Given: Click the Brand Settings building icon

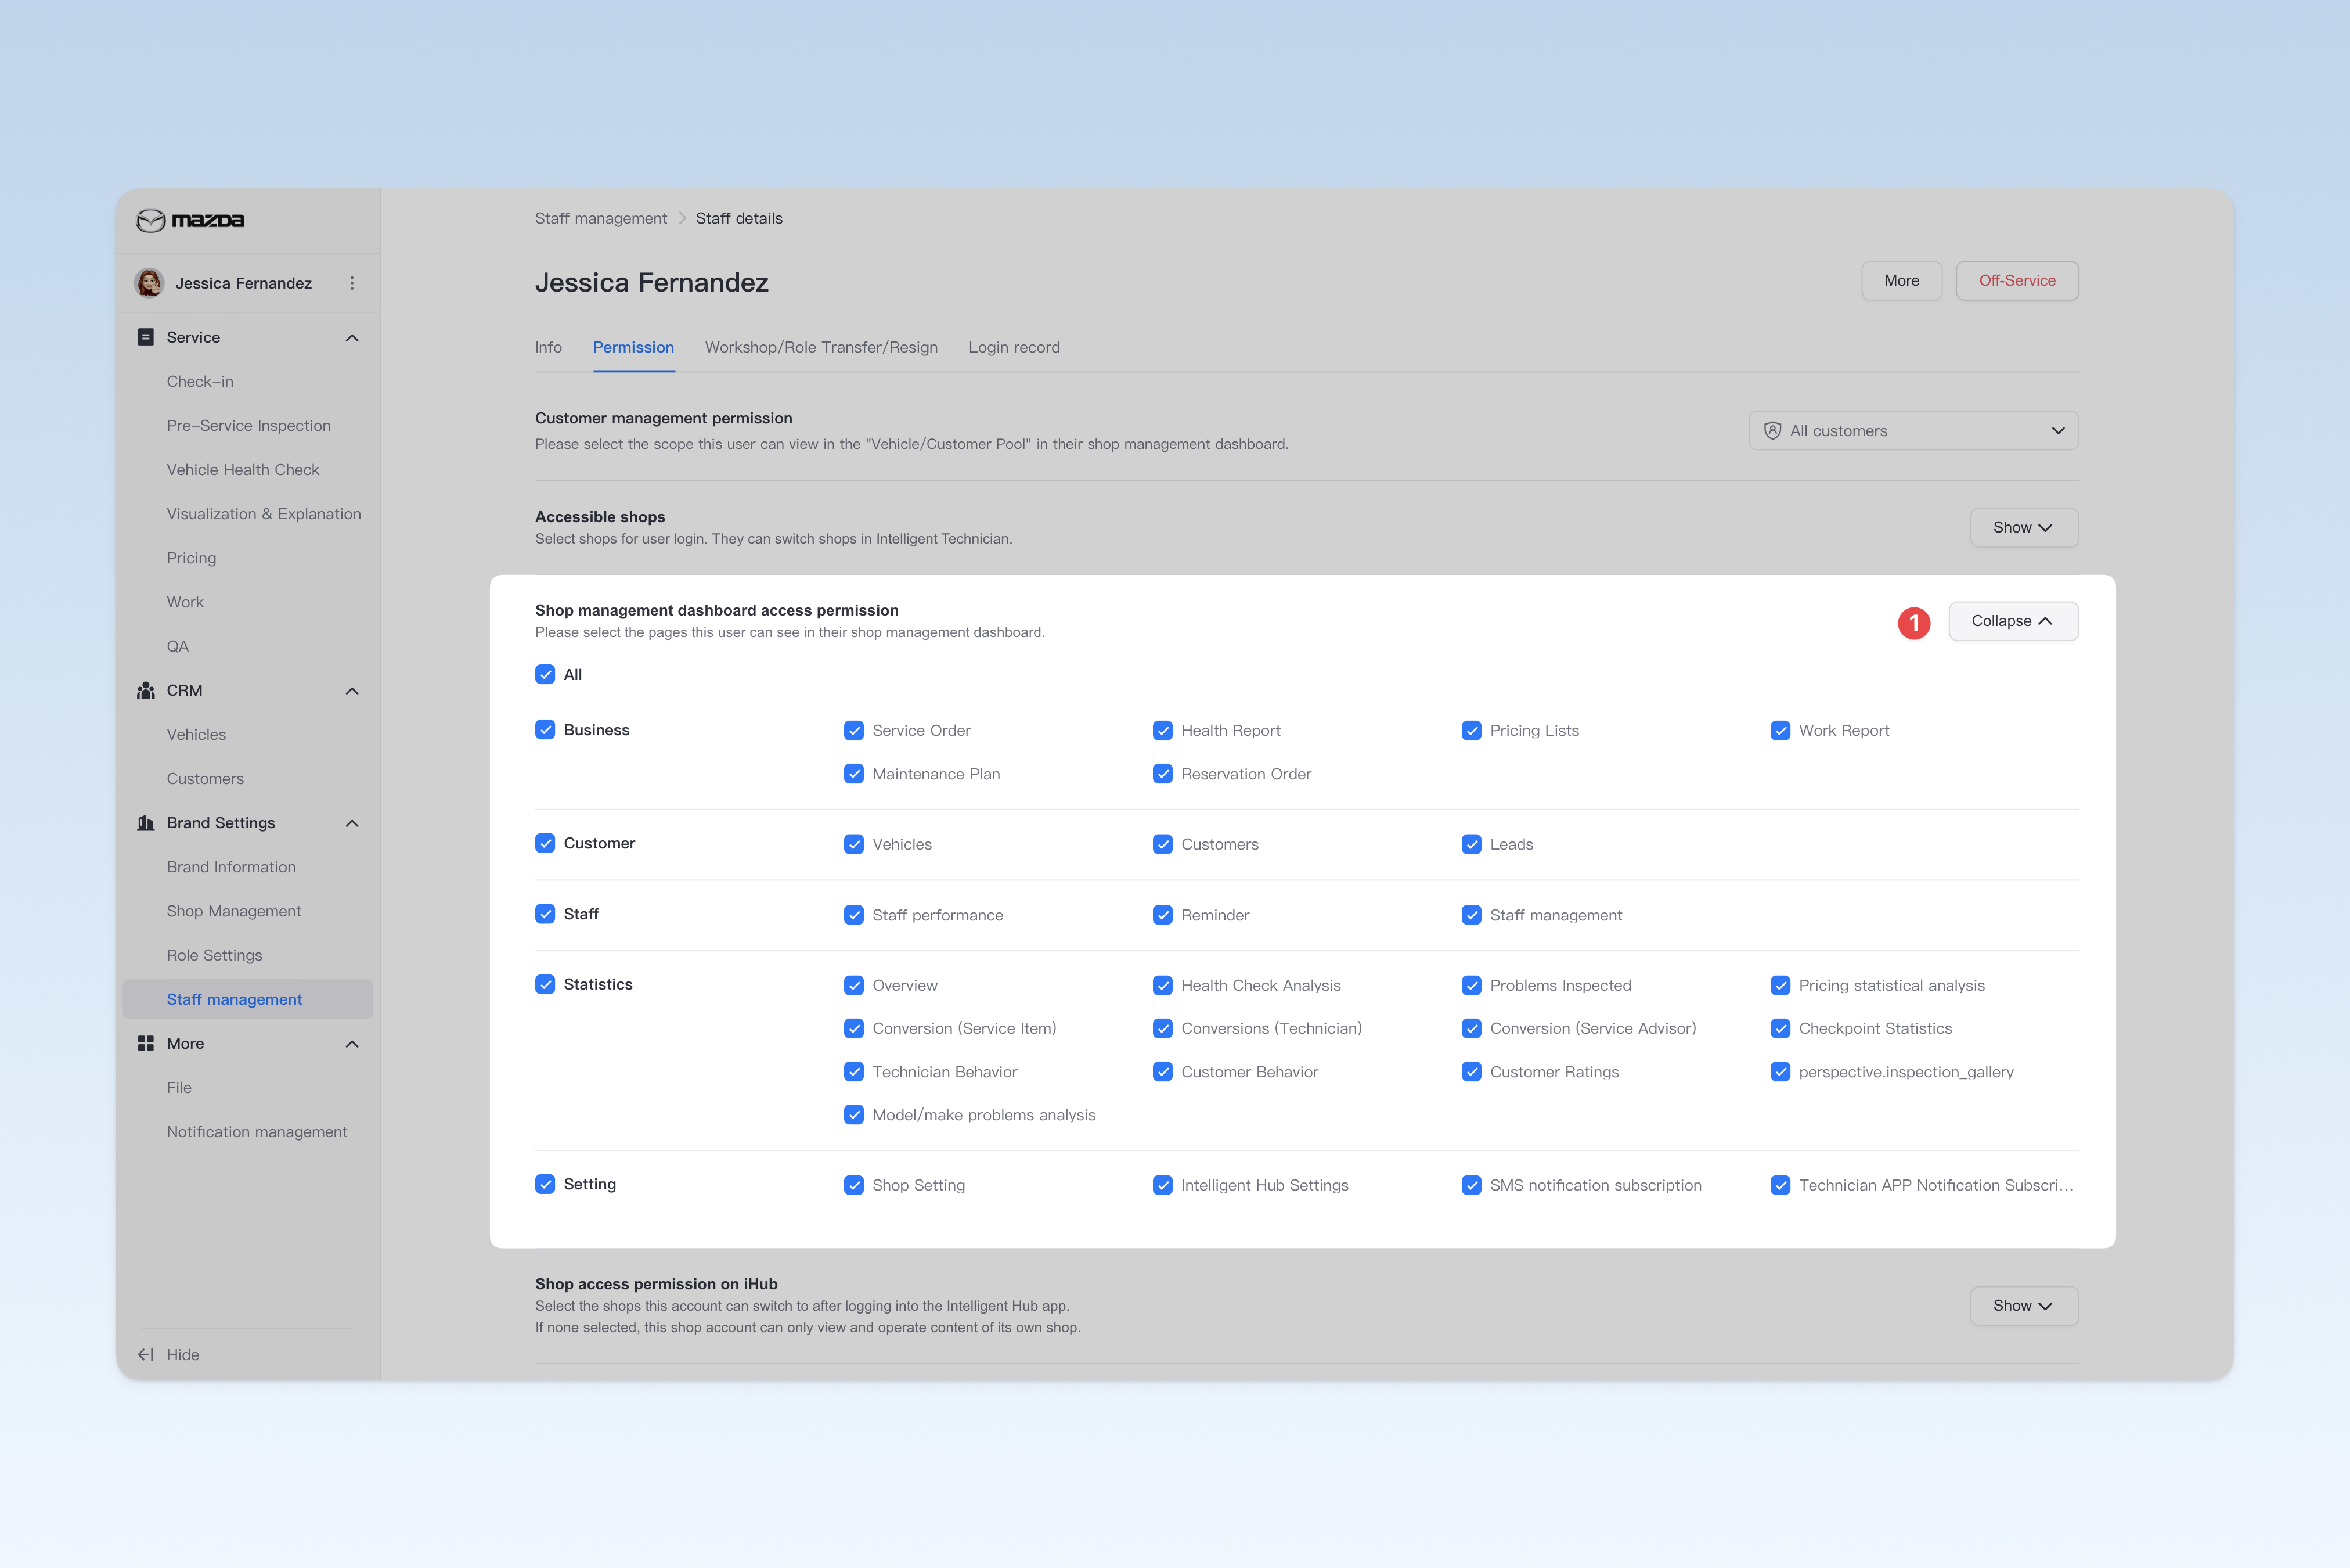Looking at the screenshot, I should 146,823.
